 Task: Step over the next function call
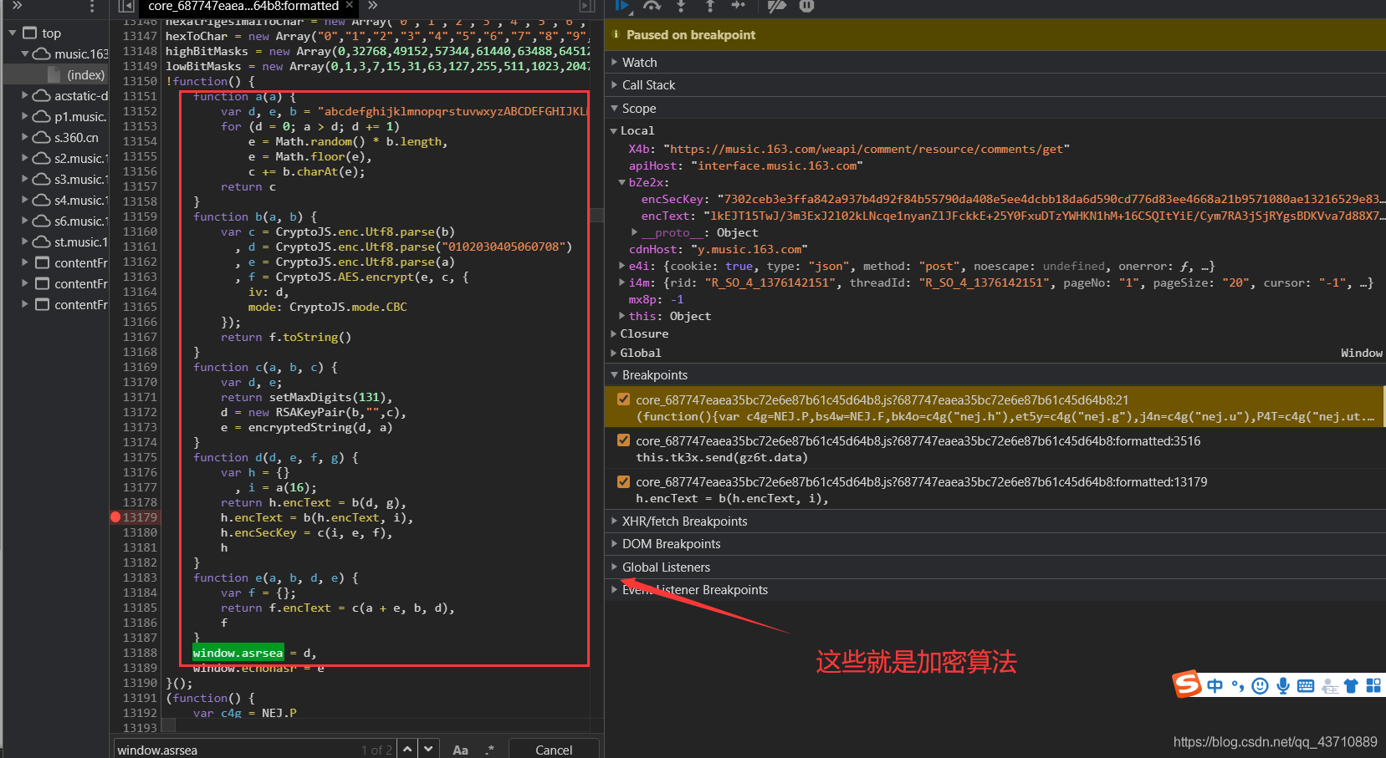(652, 6)
